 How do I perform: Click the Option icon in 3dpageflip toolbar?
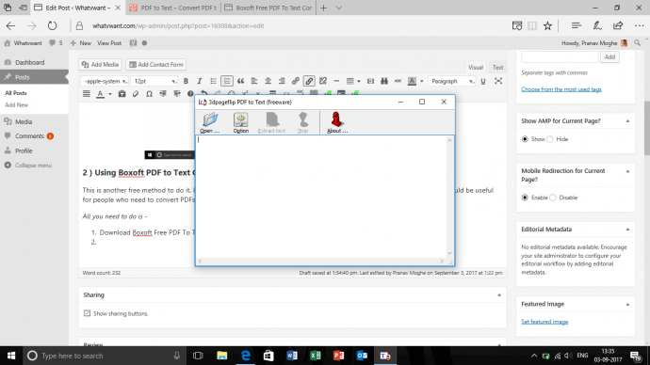point(240,122)
